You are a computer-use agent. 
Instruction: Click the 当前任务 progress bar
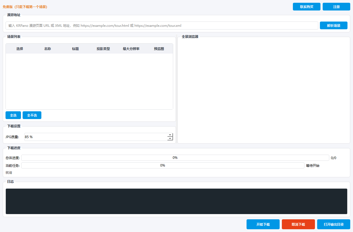[x=163, y=165]
